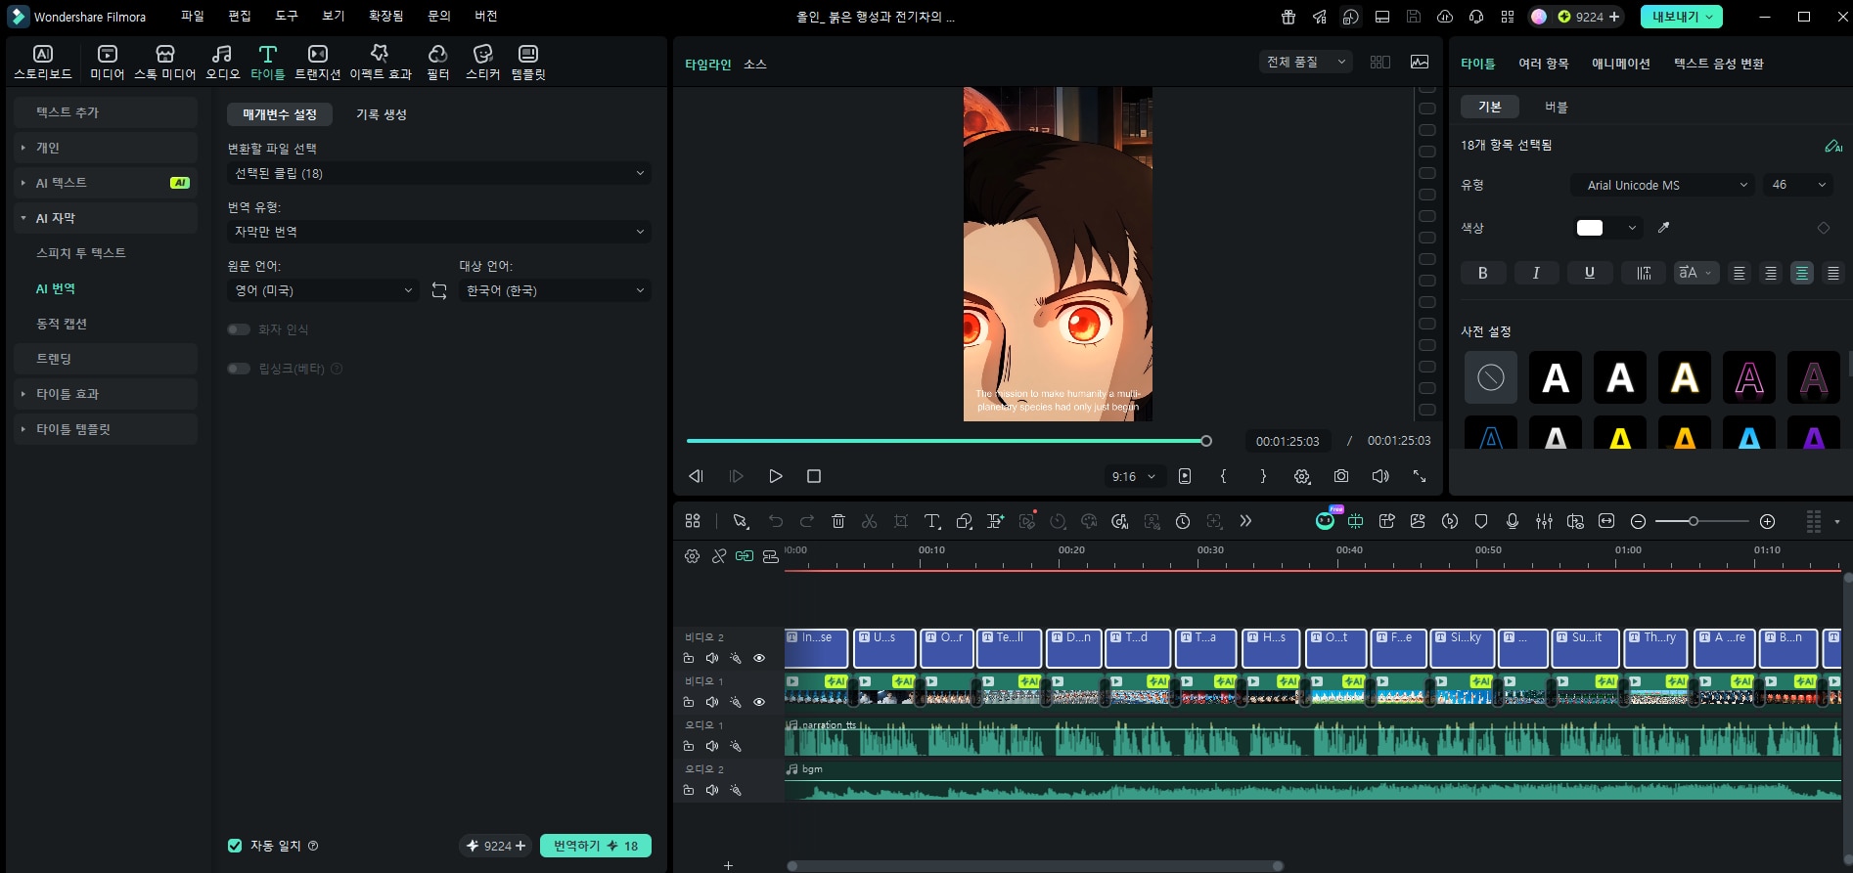Open the 필터 (Filters) tab
Image resolution: width=1853 pixels, height=873 pixels.
click(x=437, y=62)
